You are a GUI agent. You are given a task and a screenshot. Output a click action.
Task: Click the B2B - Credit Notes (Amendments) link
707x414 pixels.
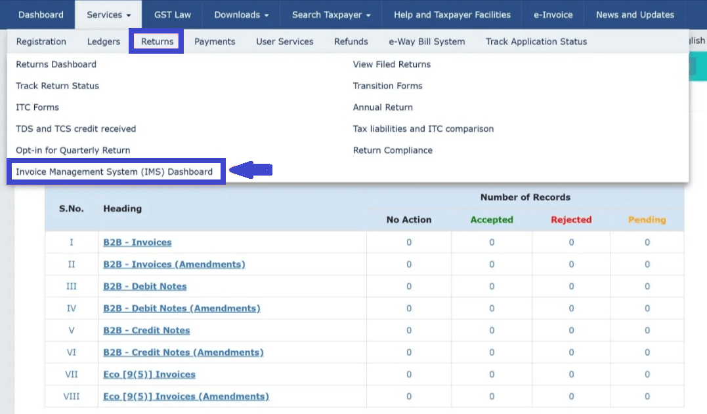[183, 352]
